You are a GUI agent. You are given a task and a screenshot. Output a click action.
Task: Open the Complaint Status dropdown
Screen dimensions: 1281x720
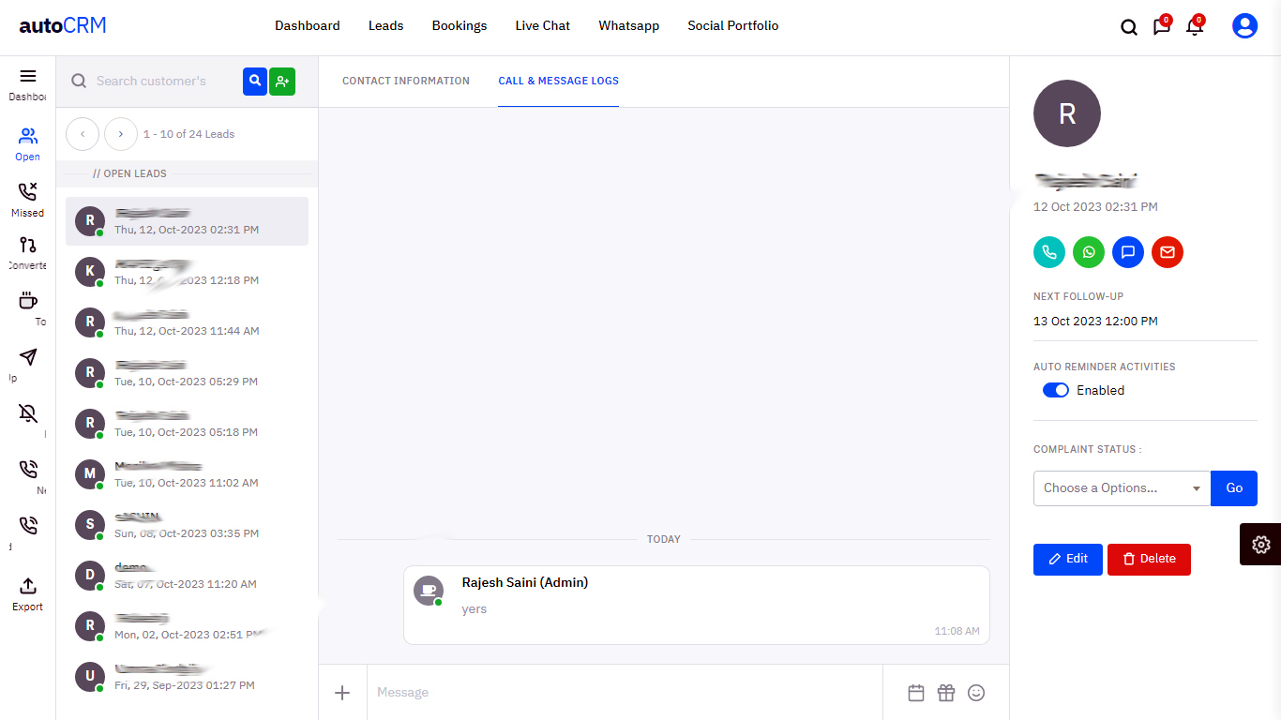pos(1122,488)
